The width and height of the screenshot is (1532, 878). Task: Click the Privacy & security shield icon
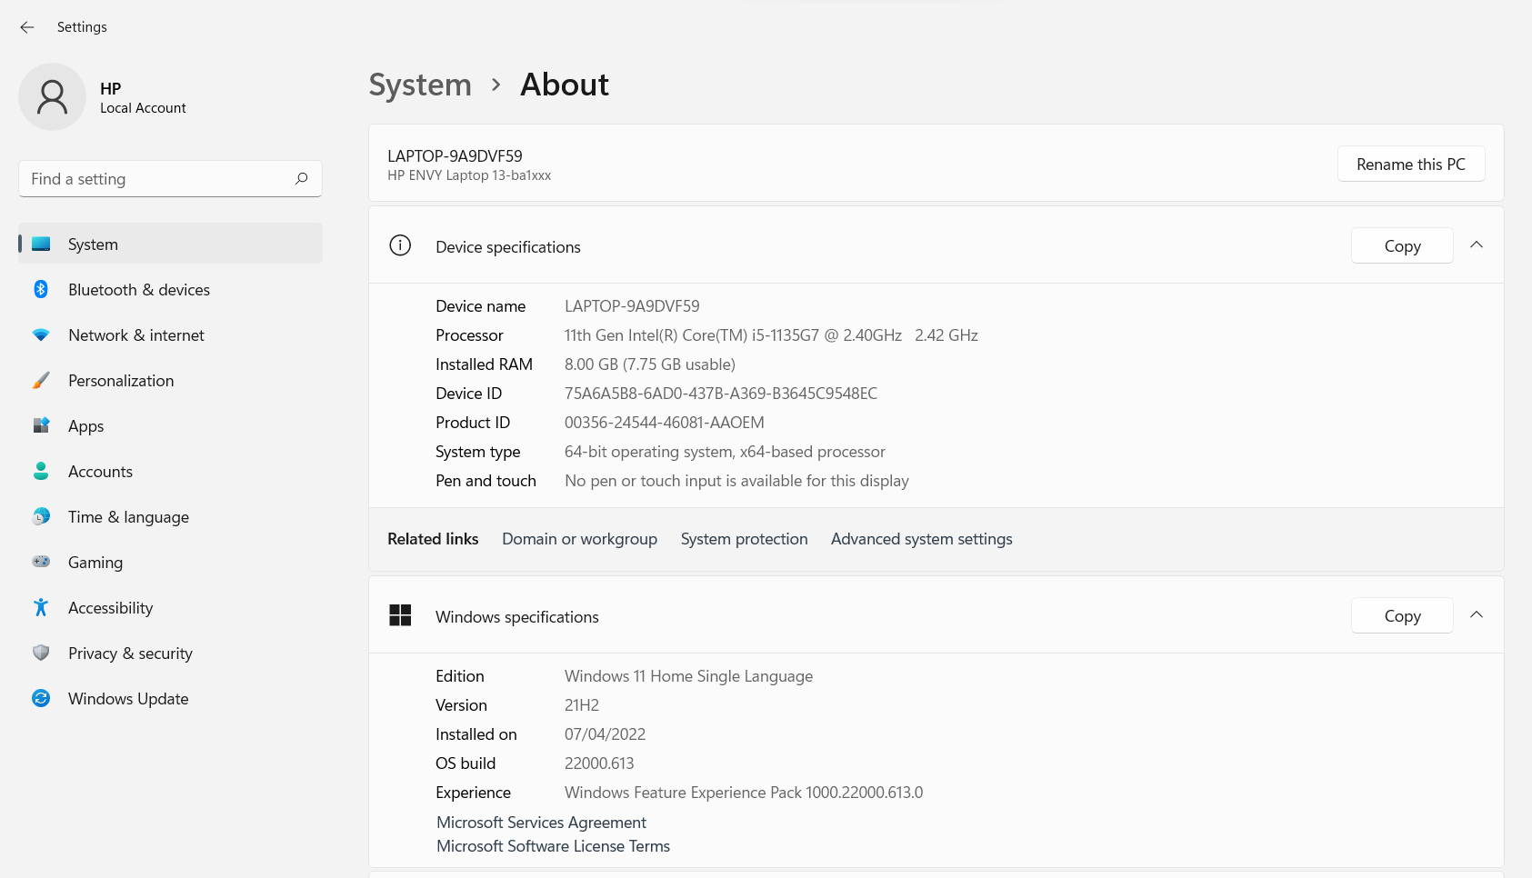click(41, 653)
